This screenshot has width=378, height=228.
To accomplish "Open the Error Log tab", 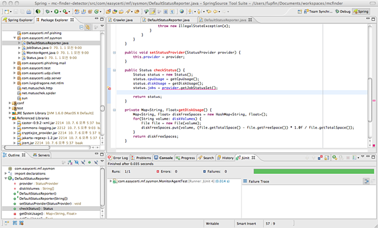I will pyautogui.click(x=118, y=158).
